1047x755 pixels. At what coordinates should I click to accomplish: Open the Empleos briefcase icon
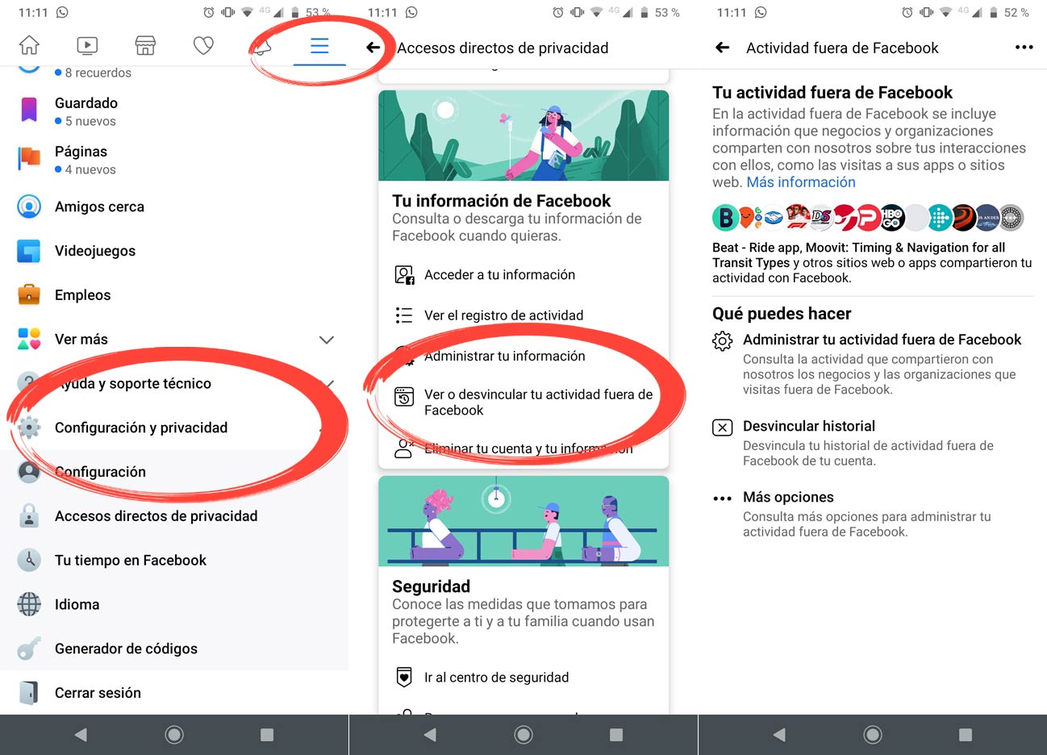pos(29,295)
